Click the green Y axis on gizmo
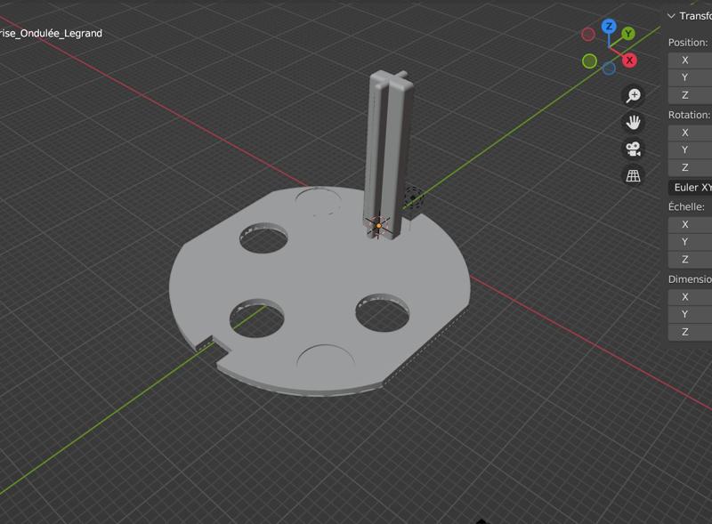Image resolution: width=712 pixels, height=524 pixels. point(628,33)
